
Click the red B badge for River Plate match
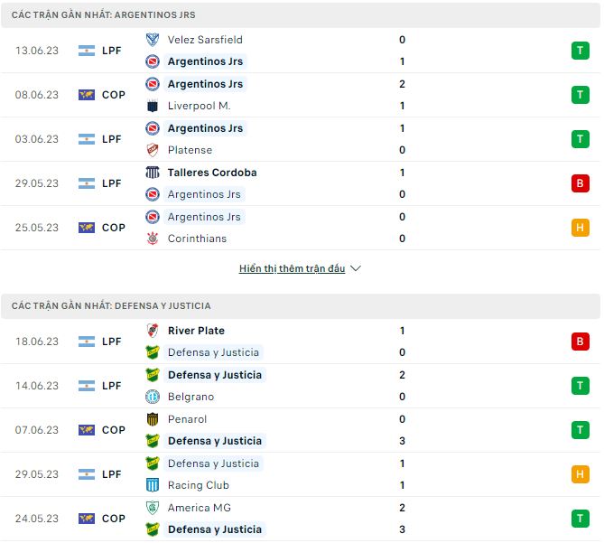(x=580, y=342)
